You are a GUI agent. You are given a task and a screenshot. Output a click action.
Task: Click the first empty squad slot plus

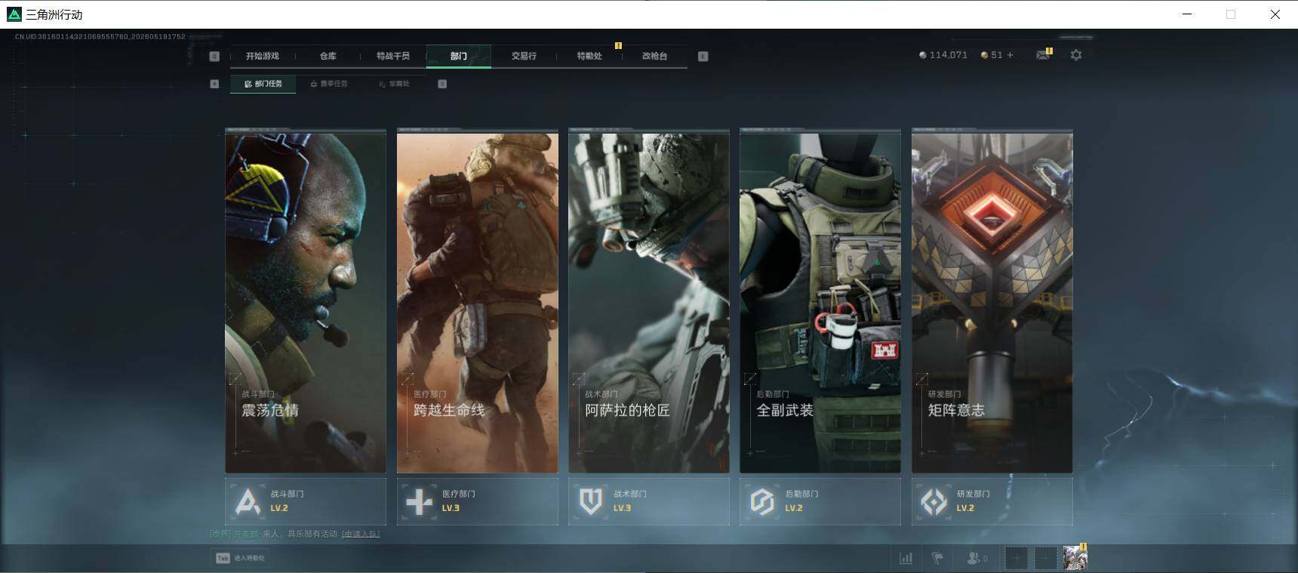pyautogui.click(x=1016, y=558)
